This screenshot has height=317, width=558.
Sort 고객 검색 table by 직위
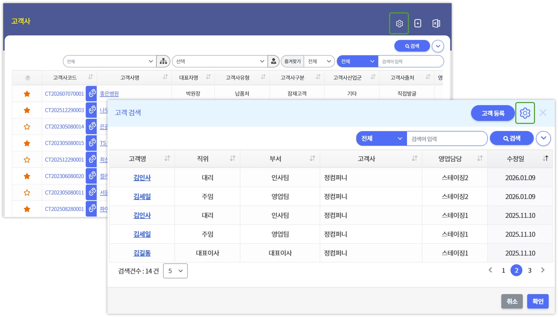tap(233, 158)
